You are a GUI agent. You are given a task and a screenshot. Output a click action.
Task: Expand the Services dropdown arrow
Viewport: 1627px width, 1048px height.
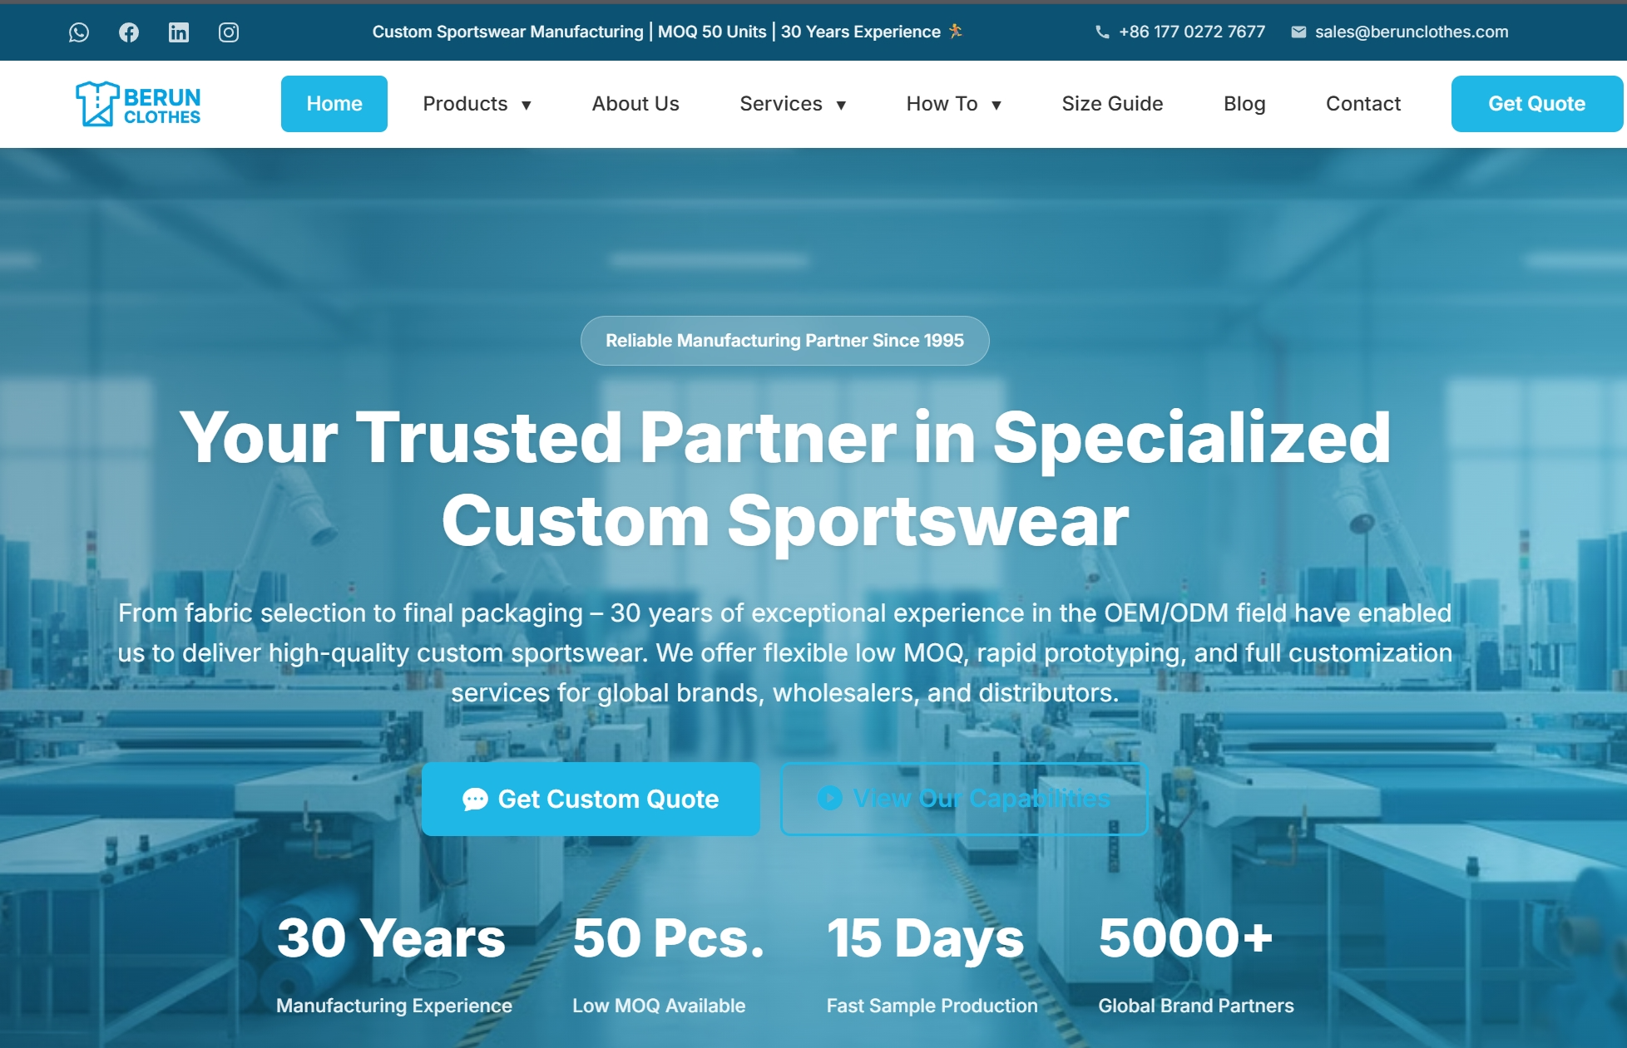841,105
